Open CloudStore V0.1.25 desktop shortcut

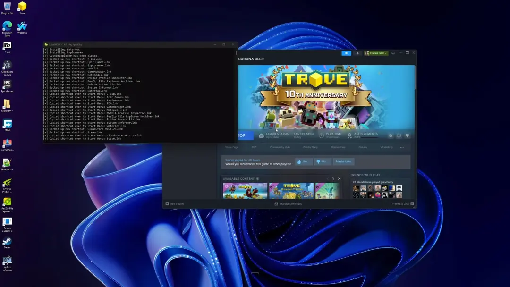point(7,68)
